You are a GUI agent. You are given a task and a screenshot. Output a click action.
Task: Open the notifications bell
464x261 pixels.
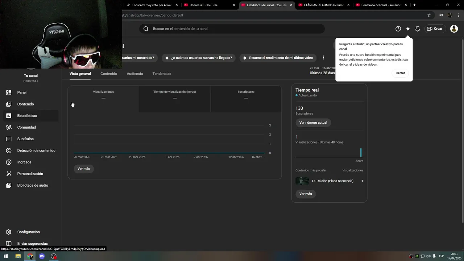click(418, 29)
